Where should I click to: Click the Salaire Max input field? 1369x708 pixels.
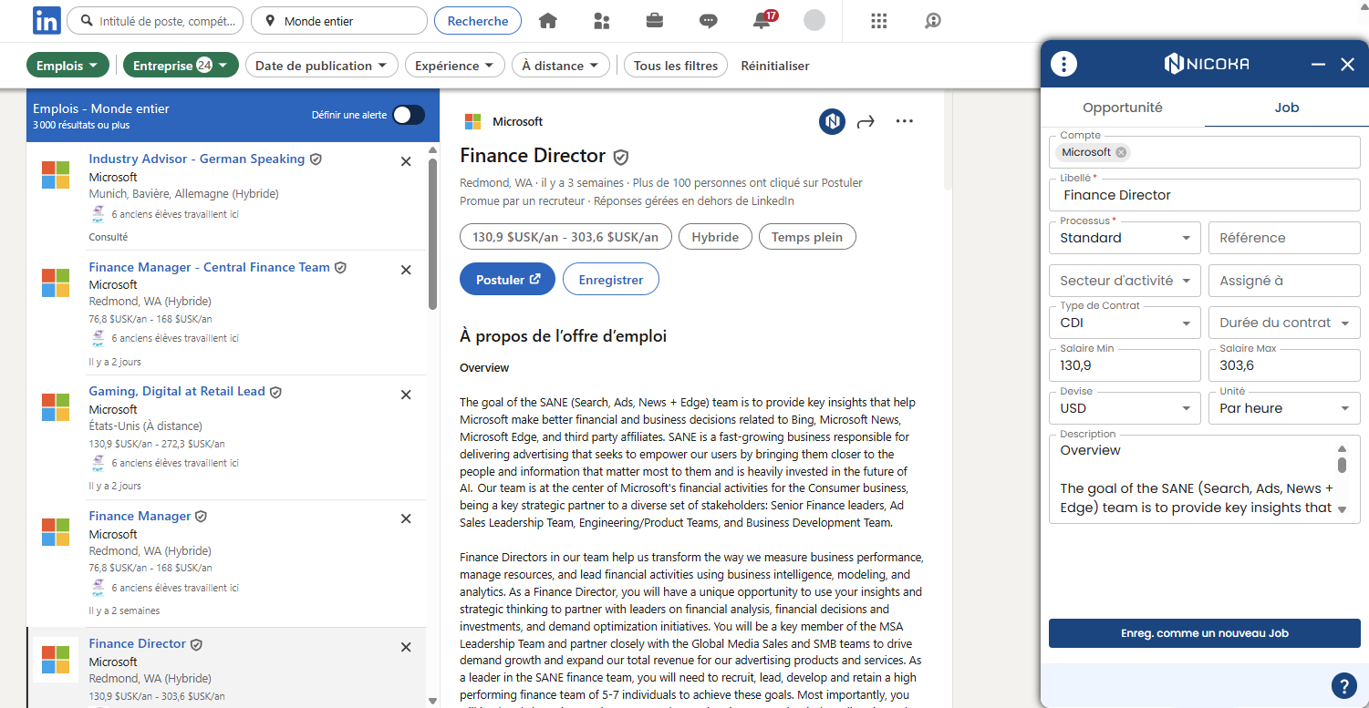tap(1283, 366)
